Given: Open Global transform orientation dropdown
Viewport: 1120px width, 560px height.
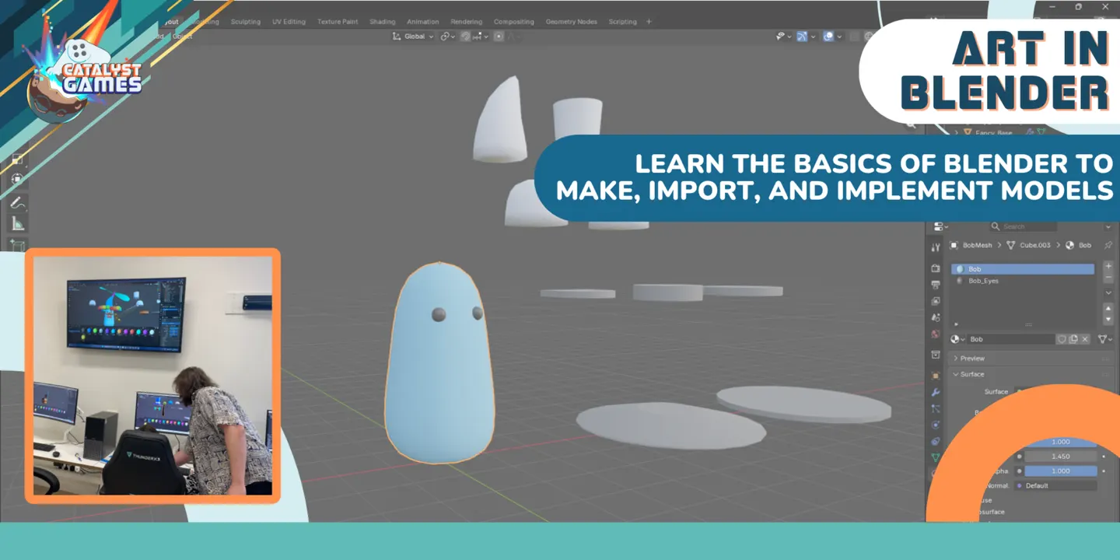Looking at the screenshot, I should click(x=412, y=36).
